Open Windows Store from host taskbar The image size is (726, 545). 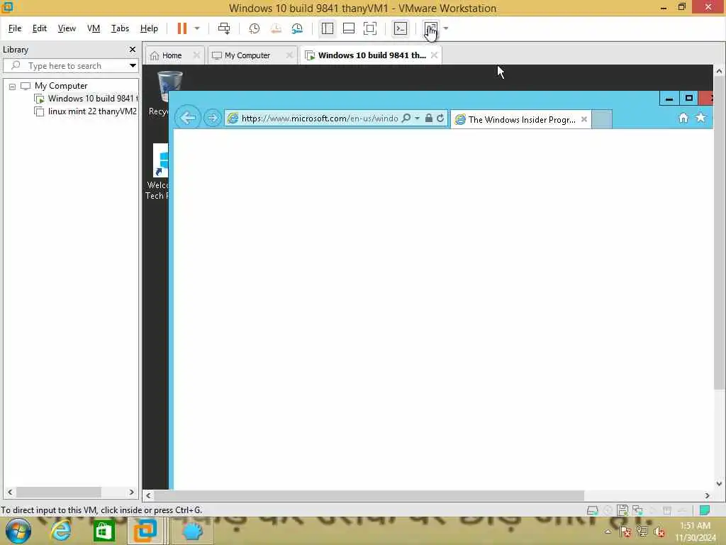point(104,531)
